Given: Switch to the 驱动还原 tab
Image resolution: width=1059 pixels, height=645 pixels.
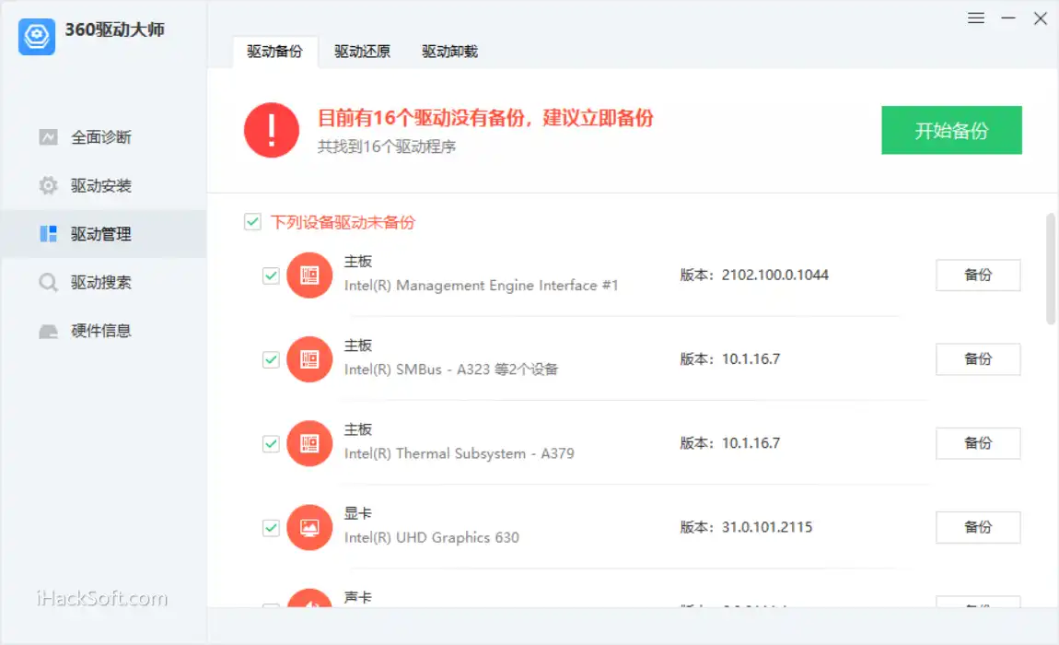Looking at the screenshot, I should (x=362, y=52).
